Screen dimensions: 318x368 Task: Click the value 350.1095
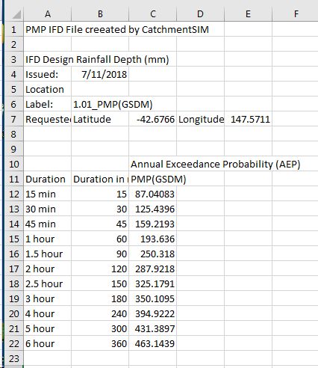(153, 298)
